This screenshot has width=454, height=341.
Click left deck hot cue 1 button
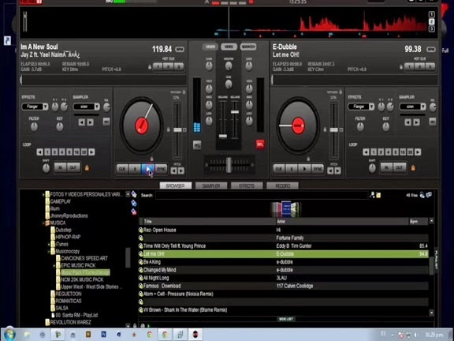click(x=158, y=66)
